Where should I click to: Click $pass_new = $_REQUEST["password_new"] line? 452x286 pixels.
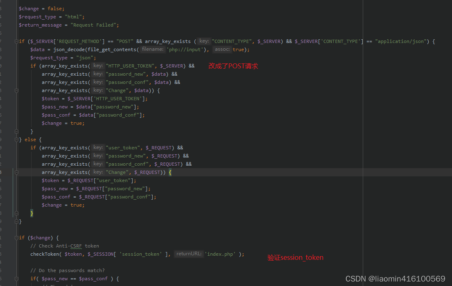96,189
